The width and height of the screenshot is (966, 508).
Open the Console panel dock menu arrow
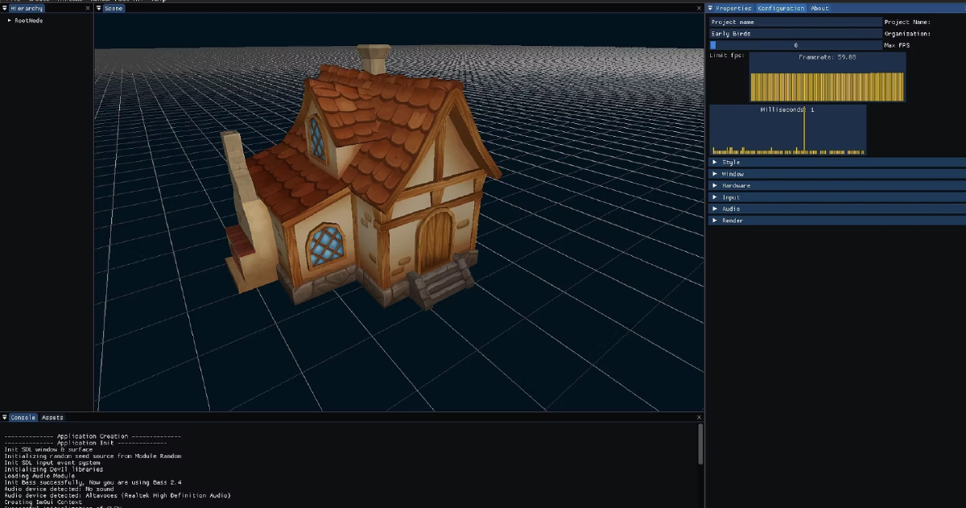(x=5, y=418)
